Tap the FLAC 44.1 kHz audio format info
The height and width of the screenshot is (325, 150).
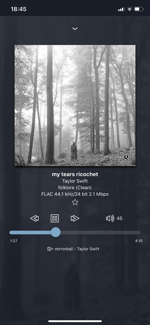(x=75, y=194)
